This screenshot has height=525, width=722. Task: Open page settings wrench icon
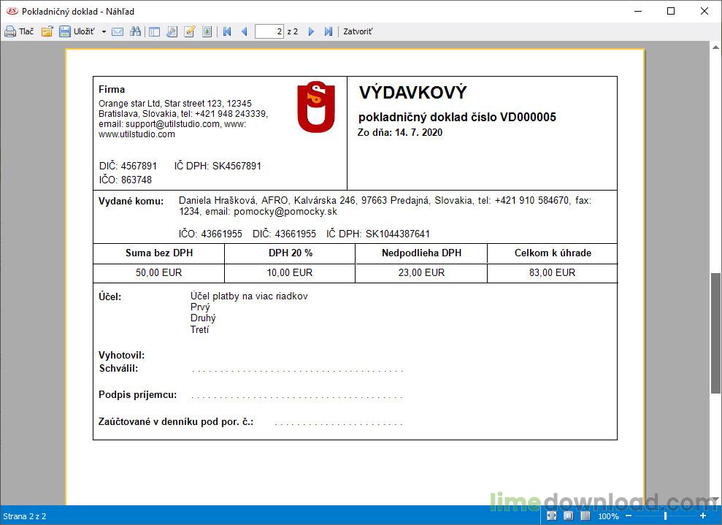(172, 32)
